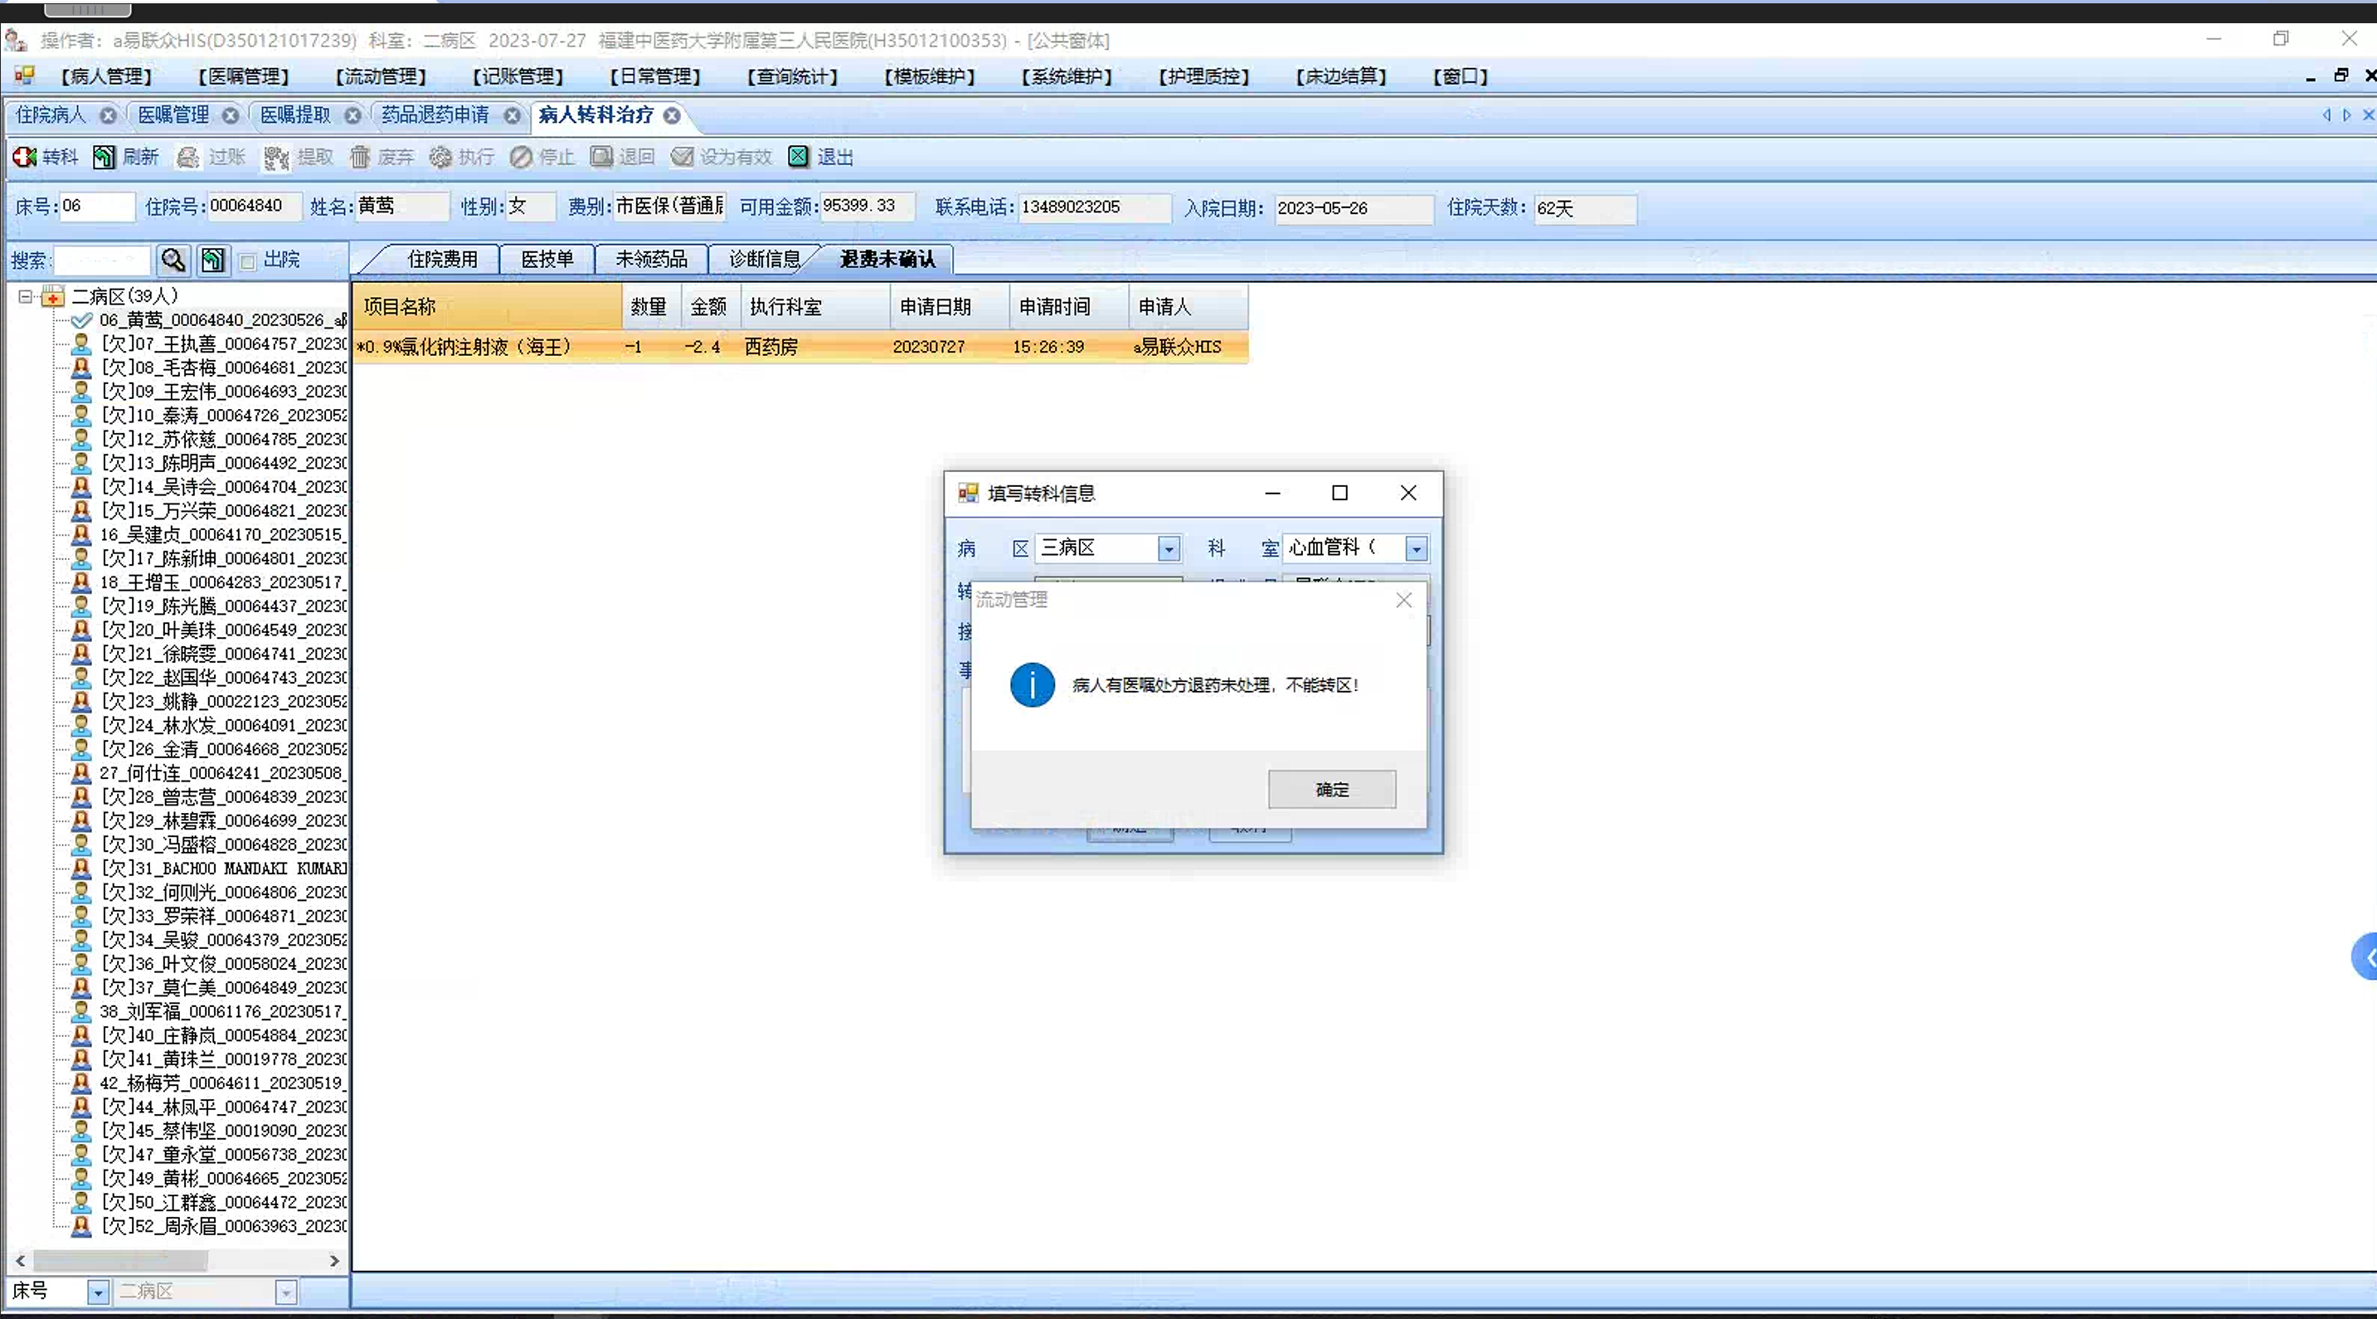Switch to the 未领药品 tab
2377x1319 pixels.
pos(650,260)
